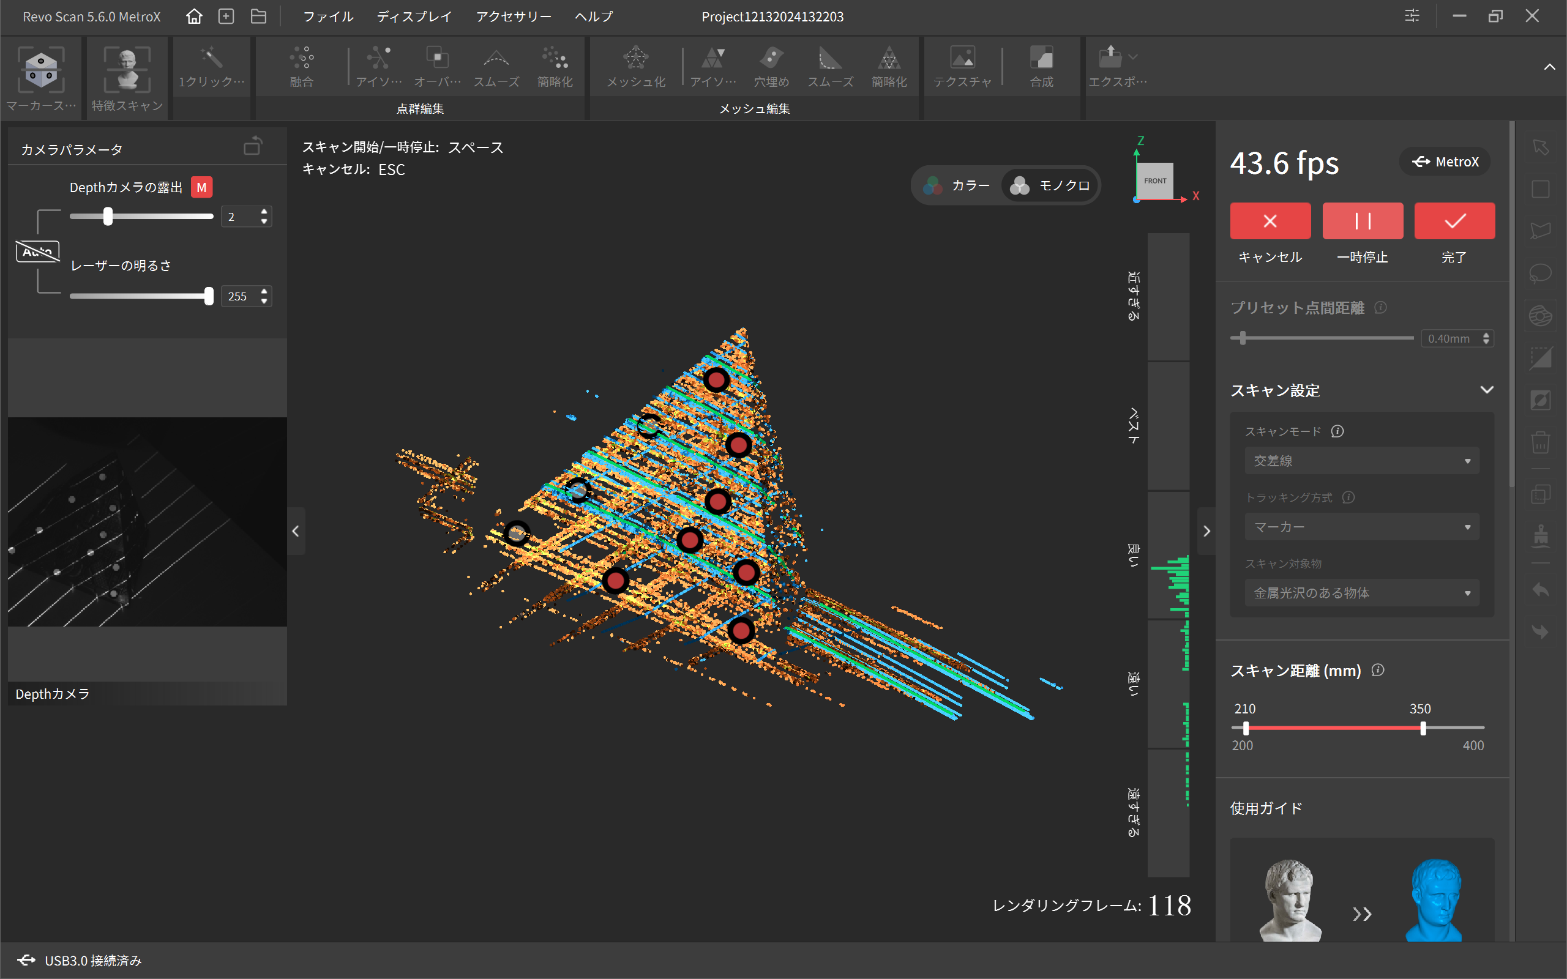
Task: Collapse the ribbon toolbar chevron
Action: click(1549, 67)
